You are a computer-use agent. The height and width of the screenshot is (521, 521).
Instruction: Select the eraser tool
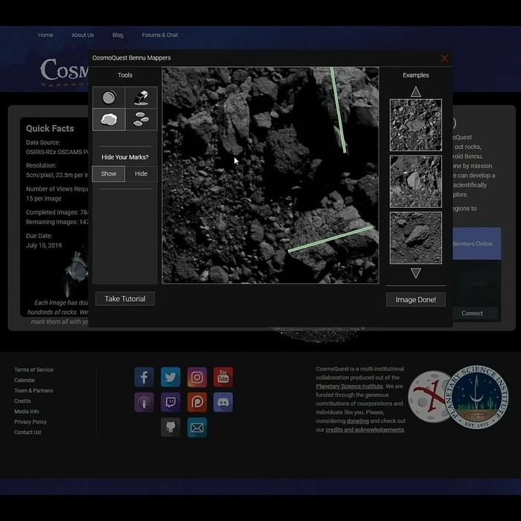pos(141,98)
